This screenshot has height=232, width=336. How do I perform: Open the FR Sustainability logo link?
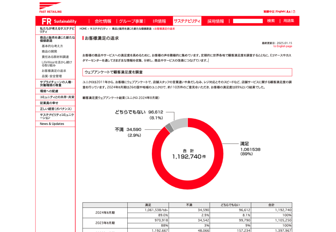(59, 21)
